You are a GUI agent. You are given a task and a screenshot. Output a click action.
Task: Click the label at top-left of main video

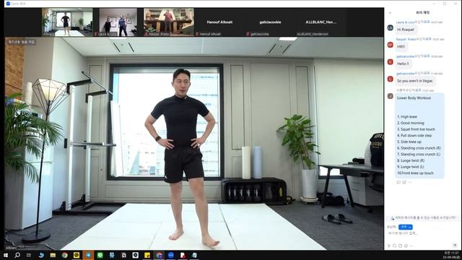[x=21, y=42]
